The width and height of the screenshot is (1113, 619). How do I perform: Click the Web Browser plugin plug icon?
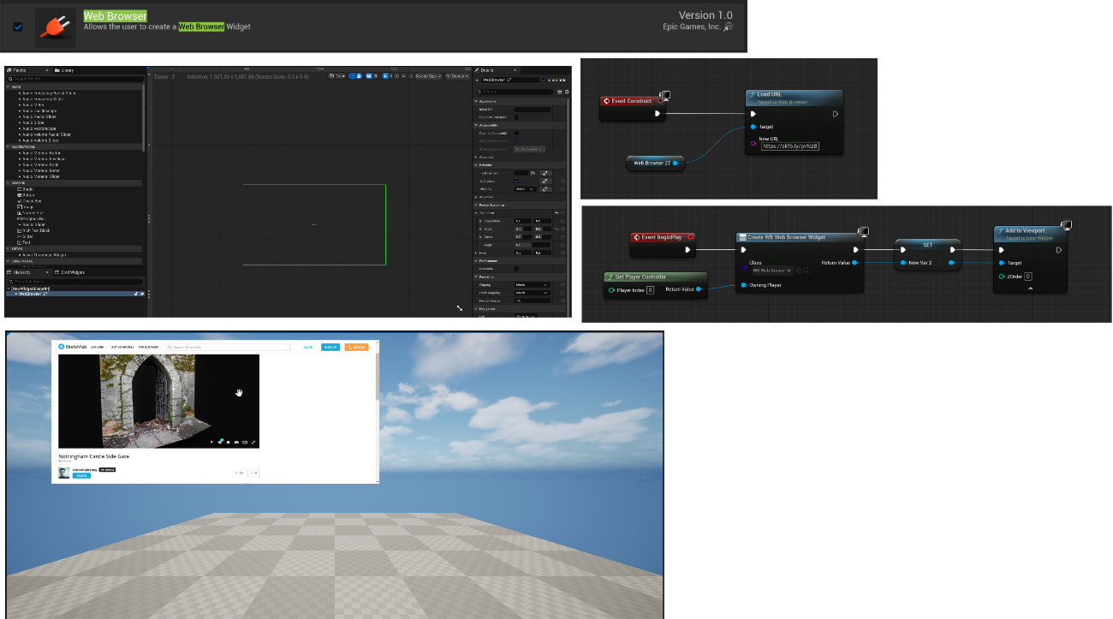pyautogui.click(x=56, y=27)
